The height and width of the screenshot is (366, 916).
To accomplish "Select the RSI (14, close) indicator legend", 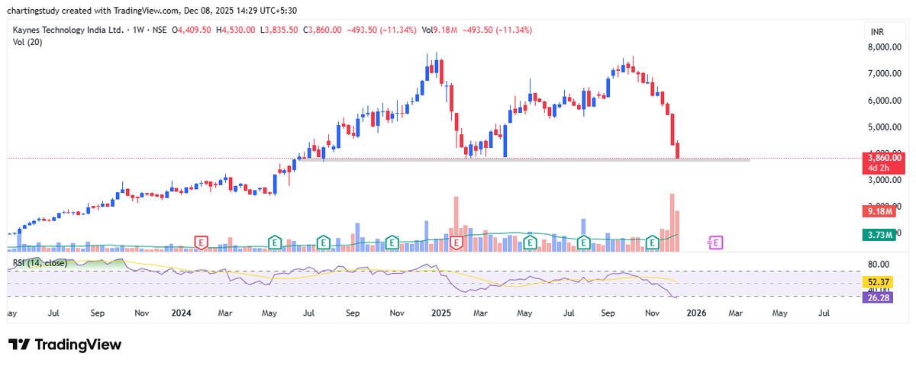I will [x=40, y=263].
